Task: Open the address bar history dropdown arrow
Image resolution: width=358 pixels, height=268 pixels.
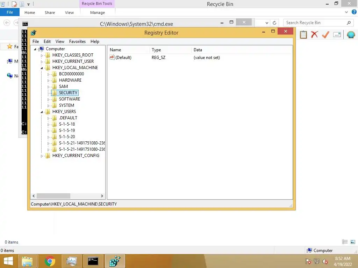Action: 267,23
